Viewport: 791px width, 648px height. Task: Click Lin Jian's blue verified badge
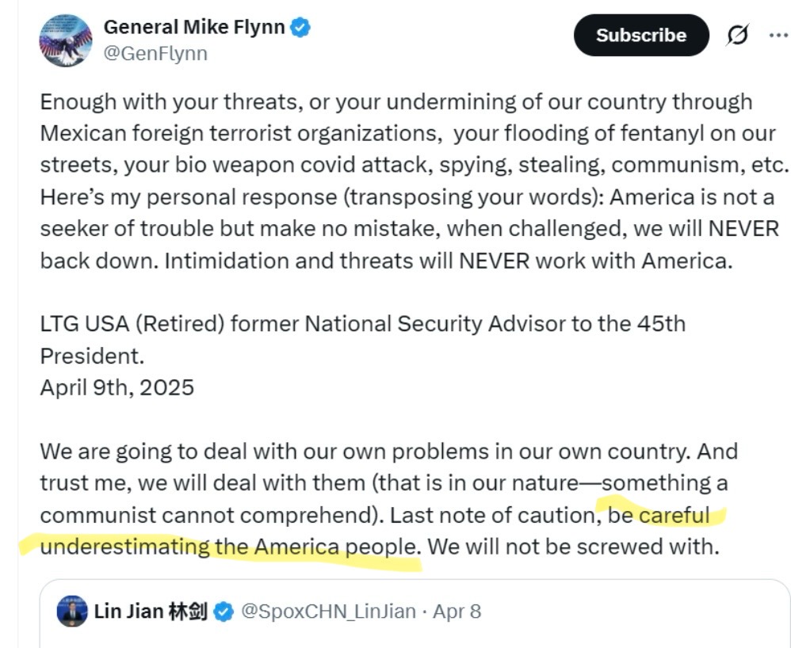[x=224, y=612]
